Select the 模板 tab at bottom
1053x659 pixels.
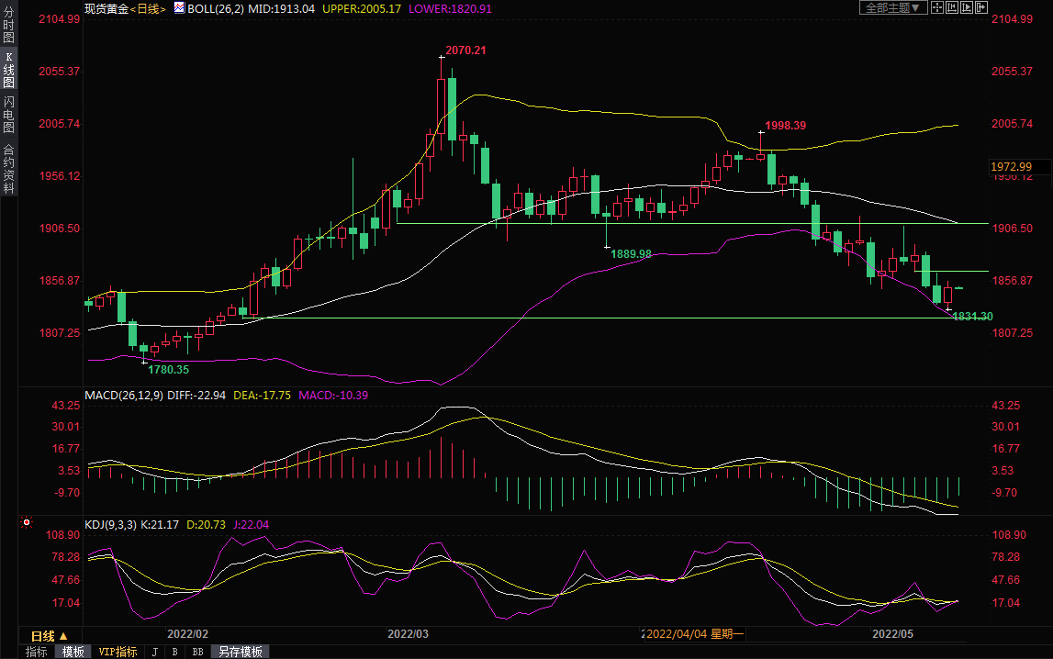pyautogui.click(x=73, y=652)
